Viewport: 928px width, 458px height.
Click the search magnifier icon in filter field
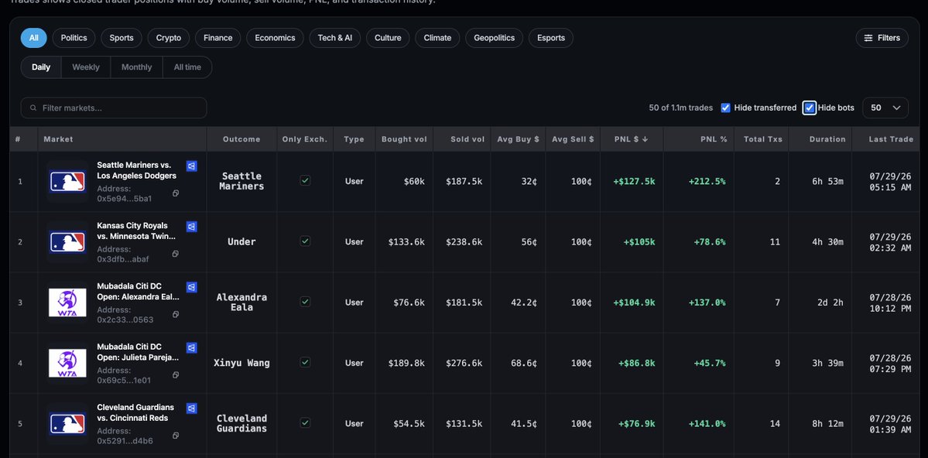(33, 108)
